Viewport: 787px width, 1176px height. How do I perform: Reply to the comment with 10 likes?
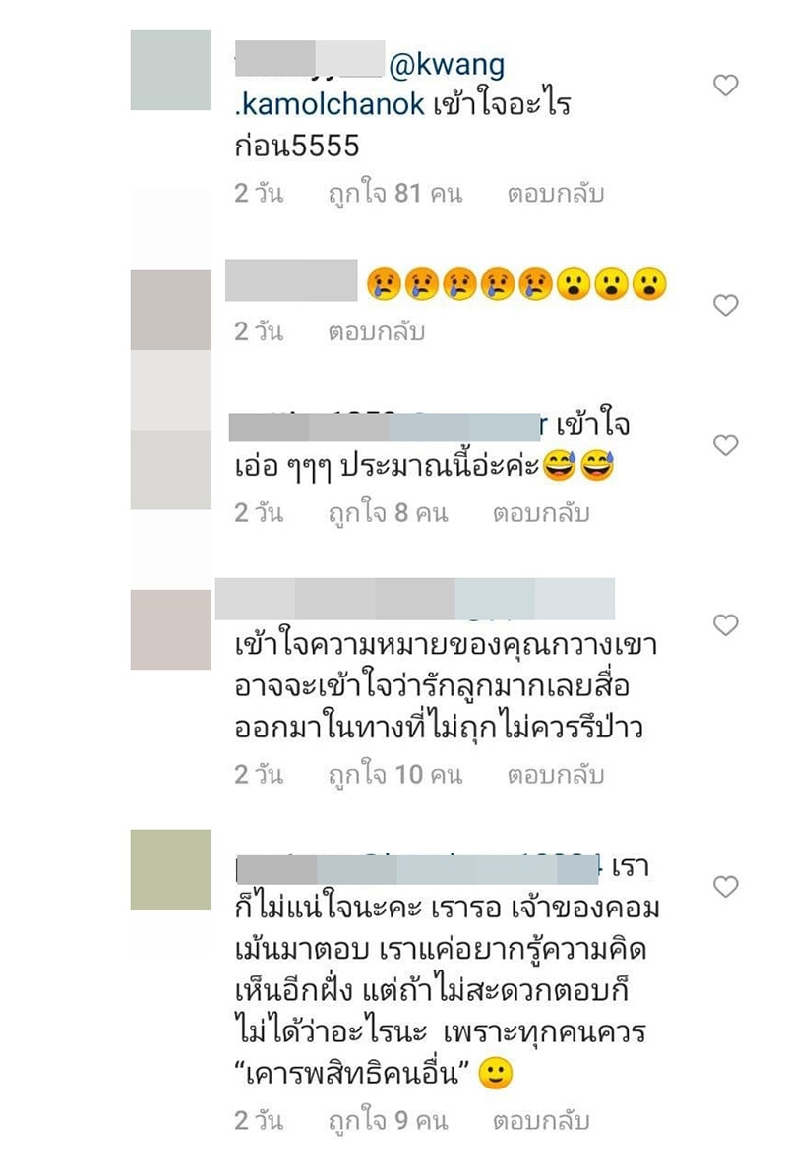coord(555,774)
